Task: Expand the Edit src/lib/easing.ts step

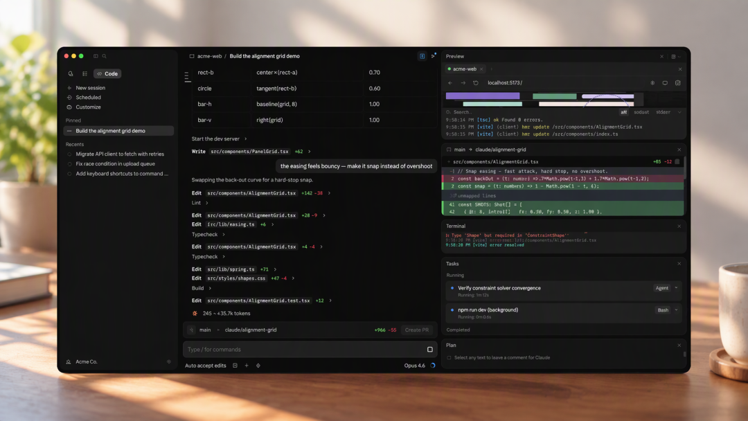Action: [x=233, y=224]
